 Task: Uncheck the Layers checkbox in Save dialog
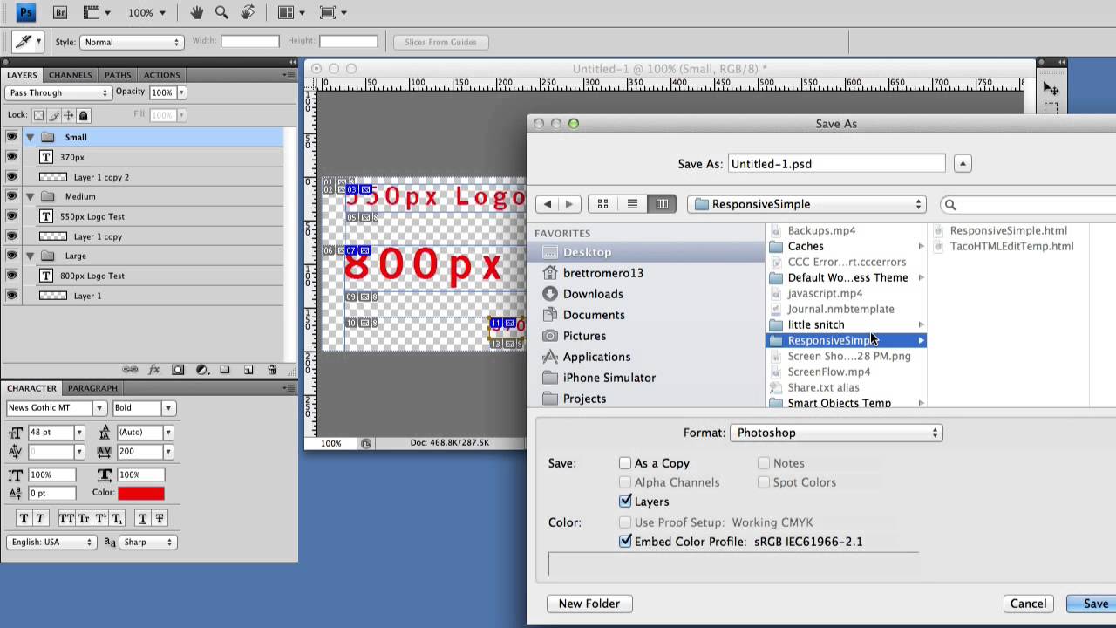tap(625, 502)
